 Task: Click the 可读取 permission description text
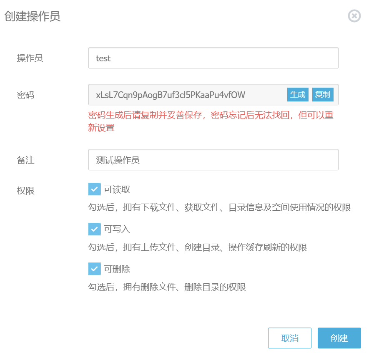219,207
